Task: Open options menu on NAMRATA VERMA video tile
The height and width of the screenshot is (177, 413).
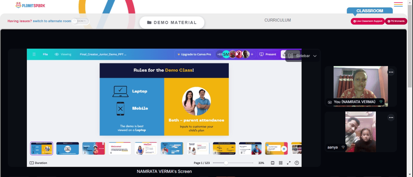Action: [391, 72]
